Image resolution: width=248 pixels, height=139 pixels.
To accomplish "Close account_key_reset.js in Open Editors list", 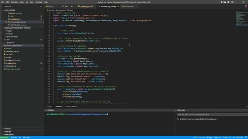I will click(x=6, y=22).
